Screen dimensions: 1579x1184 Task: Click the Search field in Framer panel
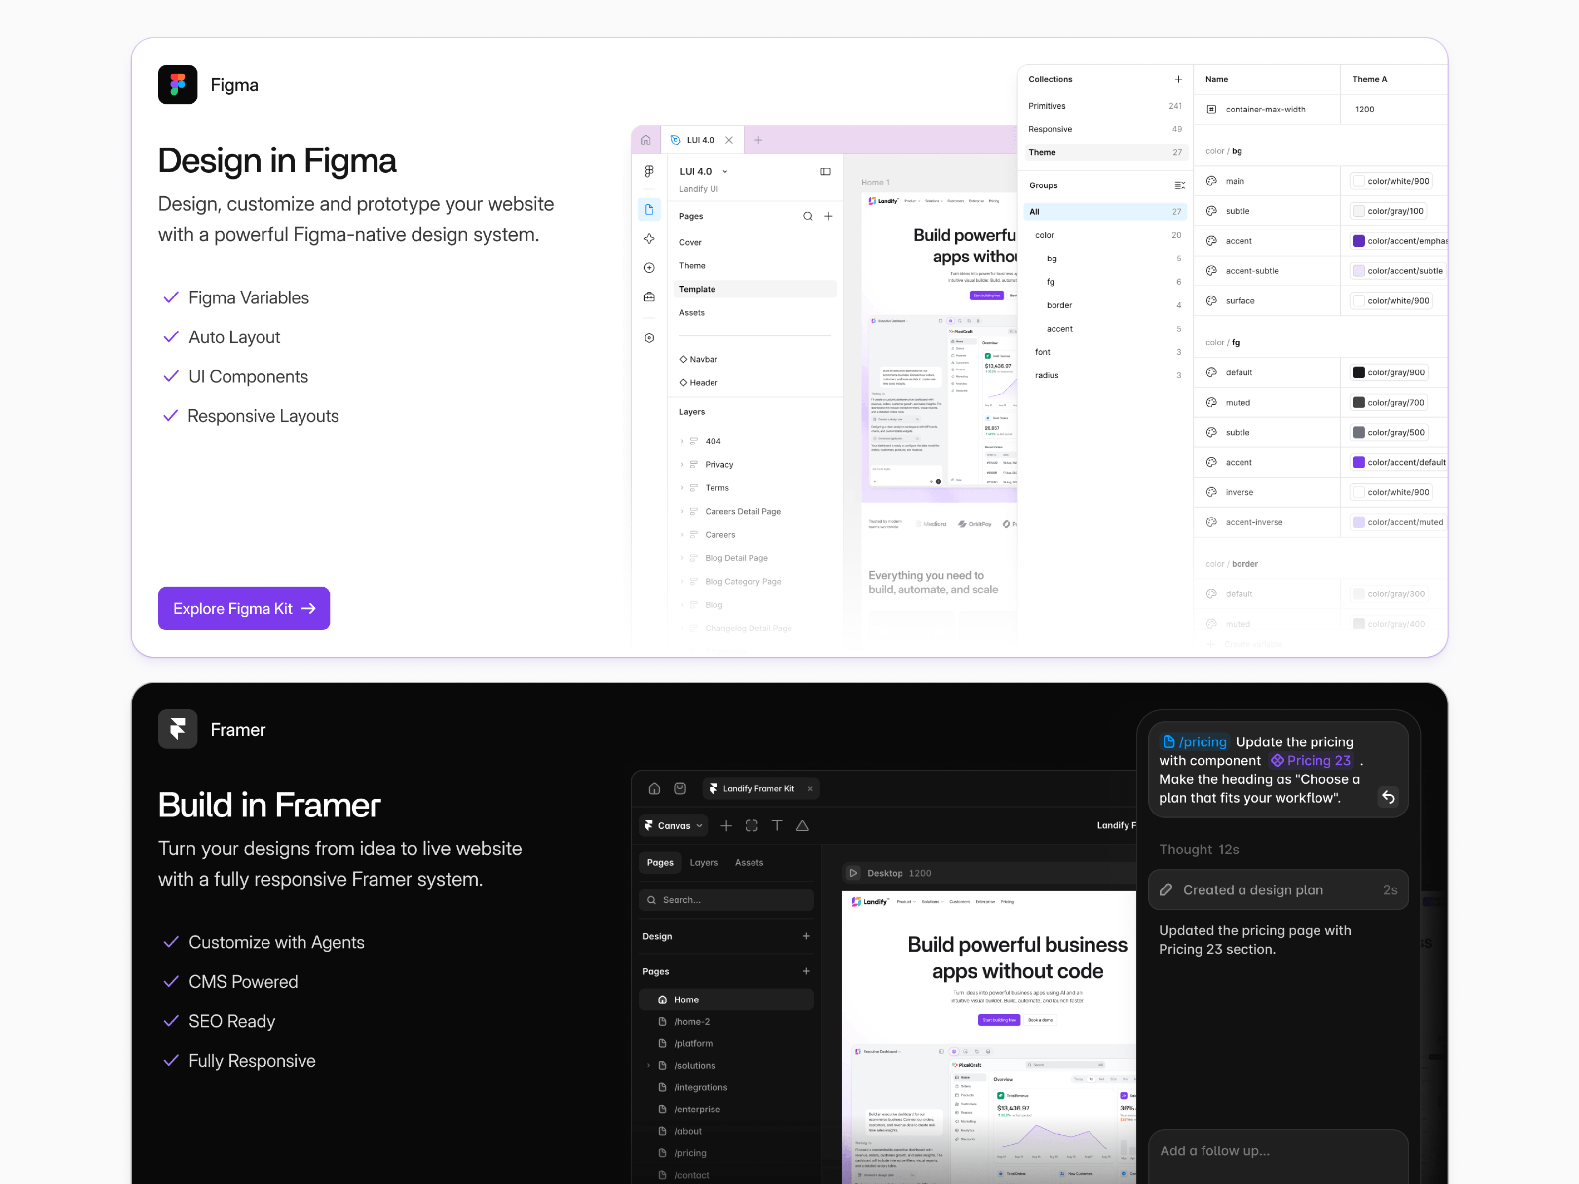click(727, 900)
